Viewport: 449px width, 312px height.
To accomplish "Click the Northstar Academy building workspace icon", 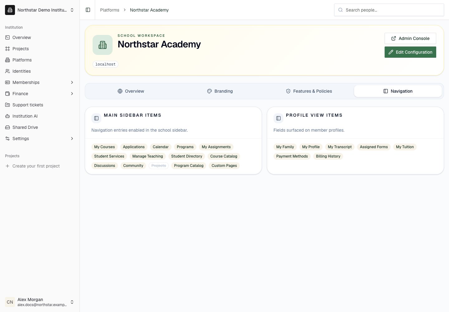I will pos(103,45).
